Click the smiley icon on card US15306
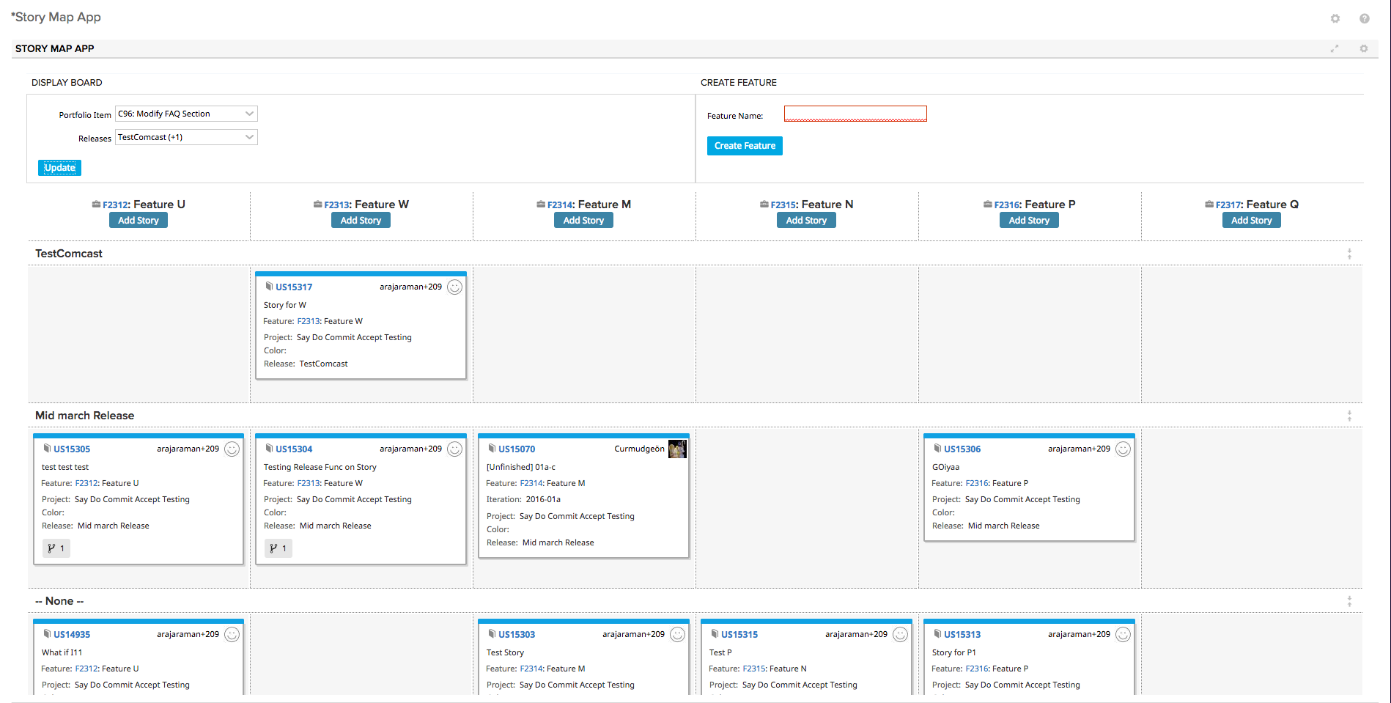The width and height of the screenshot is (1391, 703). (1123, 449)
